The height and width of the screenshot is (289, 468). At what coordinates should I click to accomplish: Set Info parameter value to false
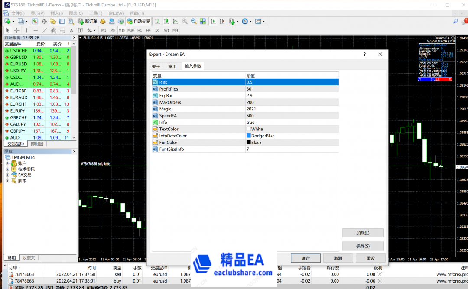pos(260,122)
